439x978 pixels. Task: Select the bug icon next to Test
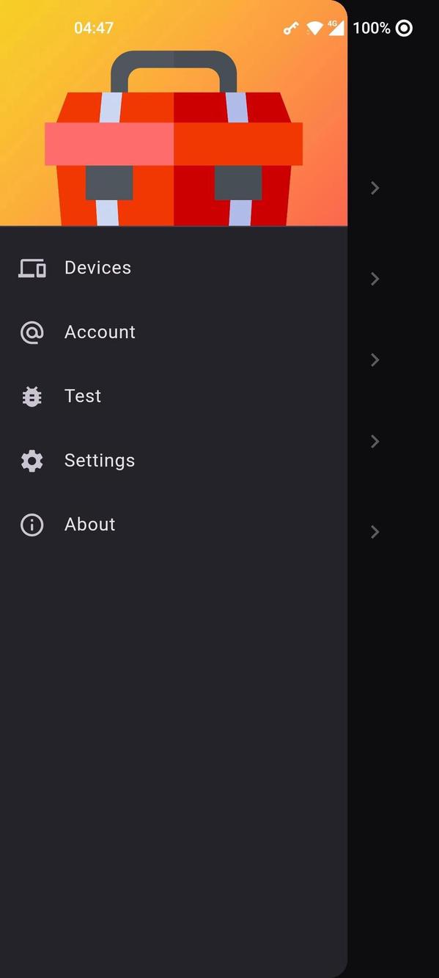pos(32,396)
